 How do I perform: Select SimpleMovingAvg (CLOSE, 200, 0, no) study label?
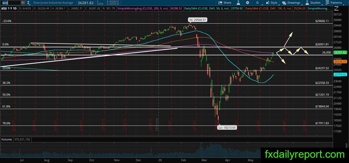pyautogui.click(x=143, y=9)
